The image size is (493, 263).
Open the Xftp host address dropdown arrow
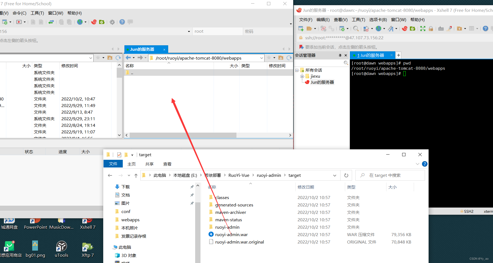tap(189, 31)
